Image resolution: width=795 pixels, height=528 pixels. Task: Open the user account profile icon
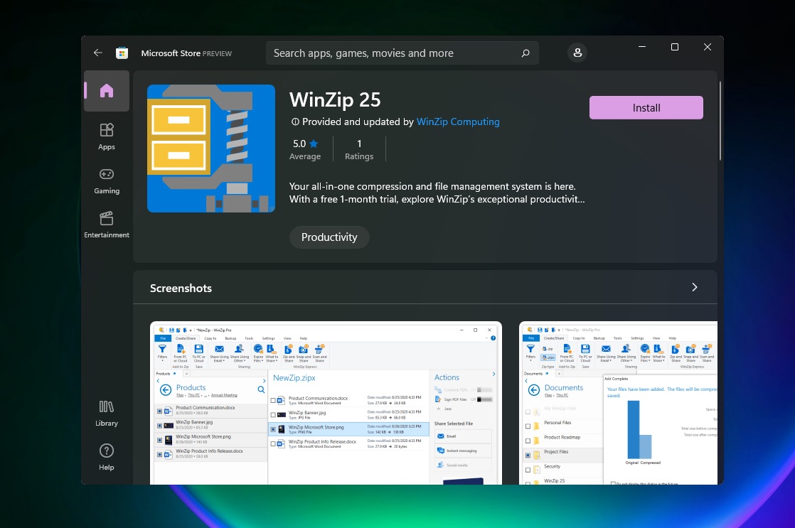pos(577,53)
